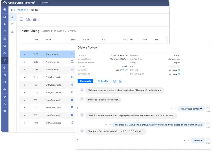Go to Insights in the breadcrumb
The image size is (212, 151).
click(x=21, y=10)
